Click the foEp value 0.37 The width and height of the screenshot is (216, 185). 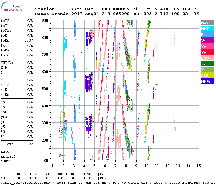click(x=29, y=40)
